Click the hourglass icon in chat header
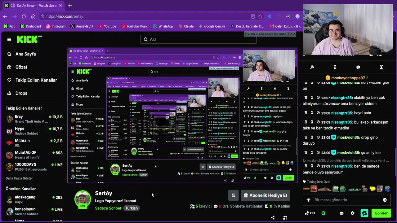397x223 pixels. (x=381, y=67)
